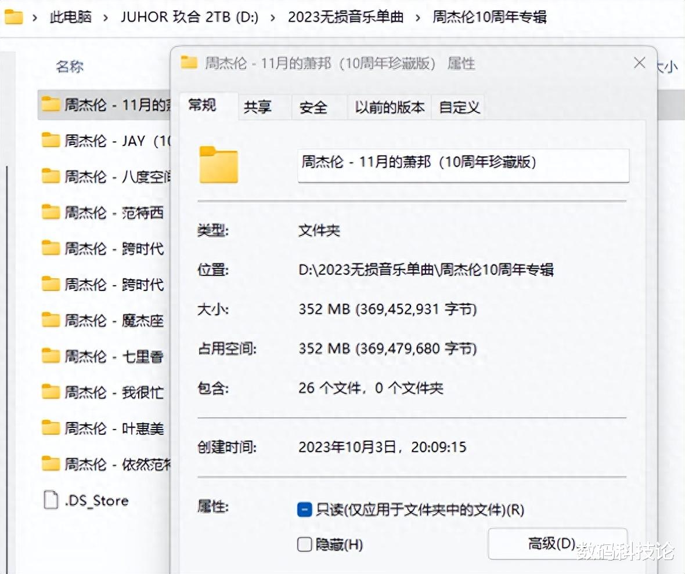Click large folder icon in properties dialog
This screenshot has width=685, height=574.
(x=218, y=165)
